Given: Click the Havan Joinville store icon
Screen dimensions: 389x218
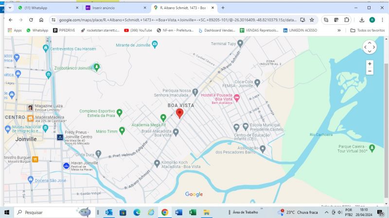Looking at the screenshot, I should 66,166.
